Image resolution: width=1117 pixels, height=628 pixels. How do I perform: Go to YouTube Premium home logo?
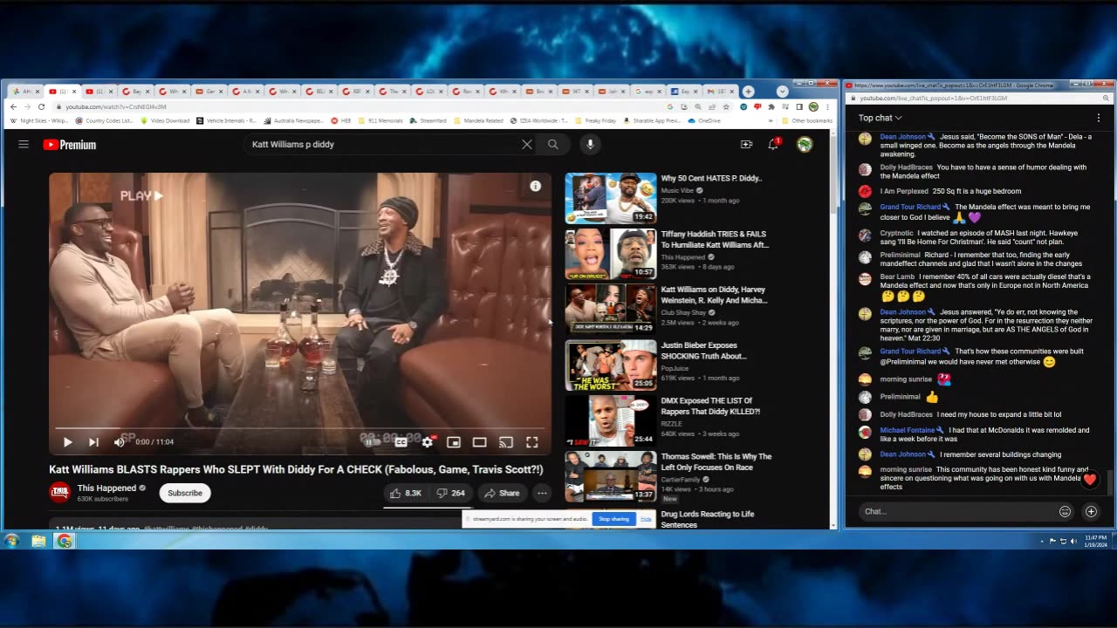[x=70, y=145]
